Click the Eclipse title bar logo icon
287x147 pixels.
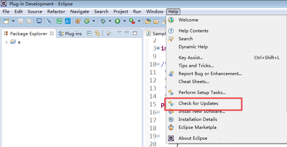point(4,4)
